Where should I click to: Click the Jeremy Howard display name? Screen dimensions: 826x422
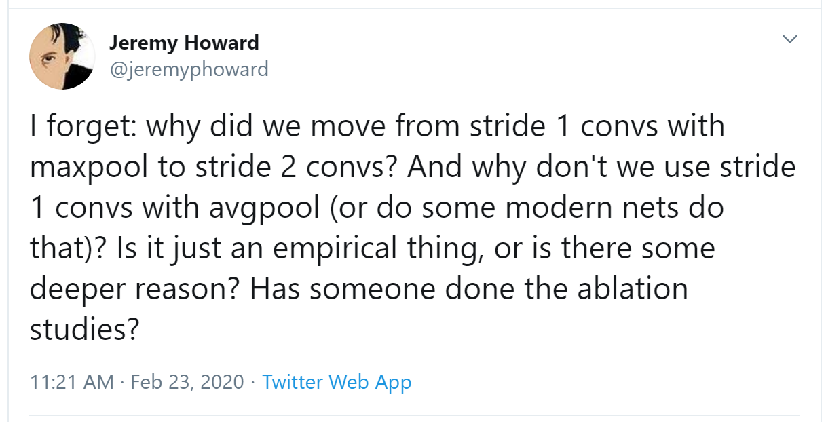184,43
